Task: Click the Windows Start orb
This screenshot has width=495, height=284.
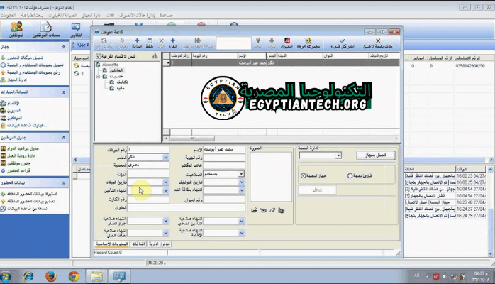Action: coord(6,277)
